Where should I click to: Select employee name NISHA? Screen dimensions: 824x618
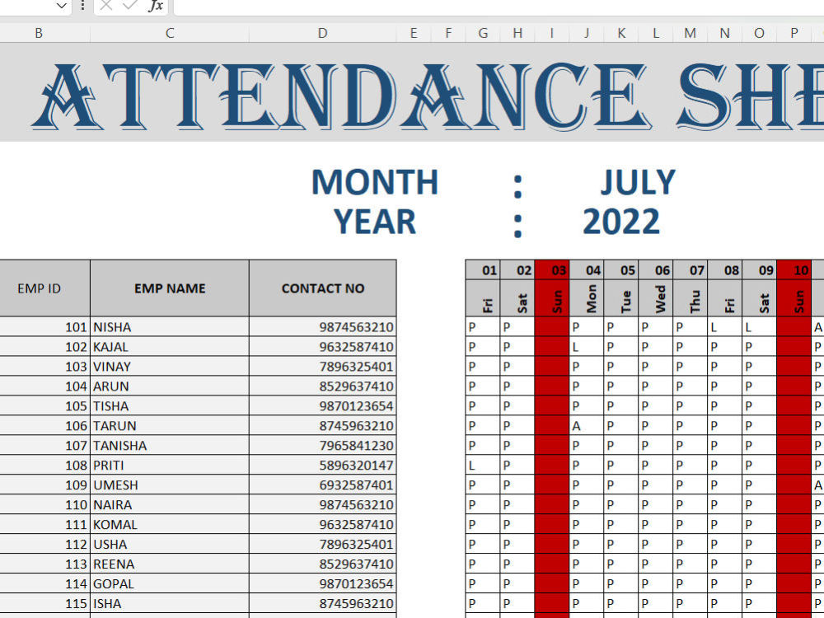[x=170, y=327]
